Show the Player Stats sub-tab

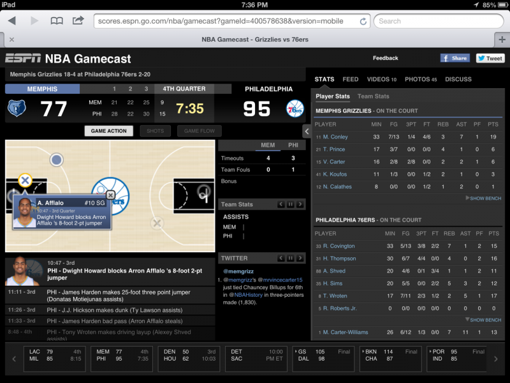333,96
